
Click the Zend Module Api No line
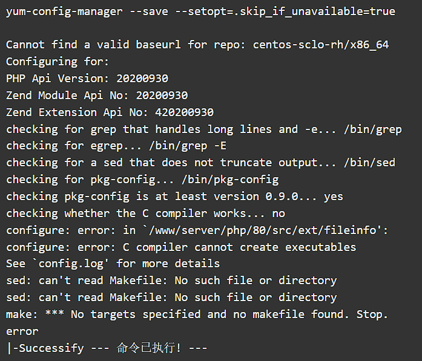(97, 96)
